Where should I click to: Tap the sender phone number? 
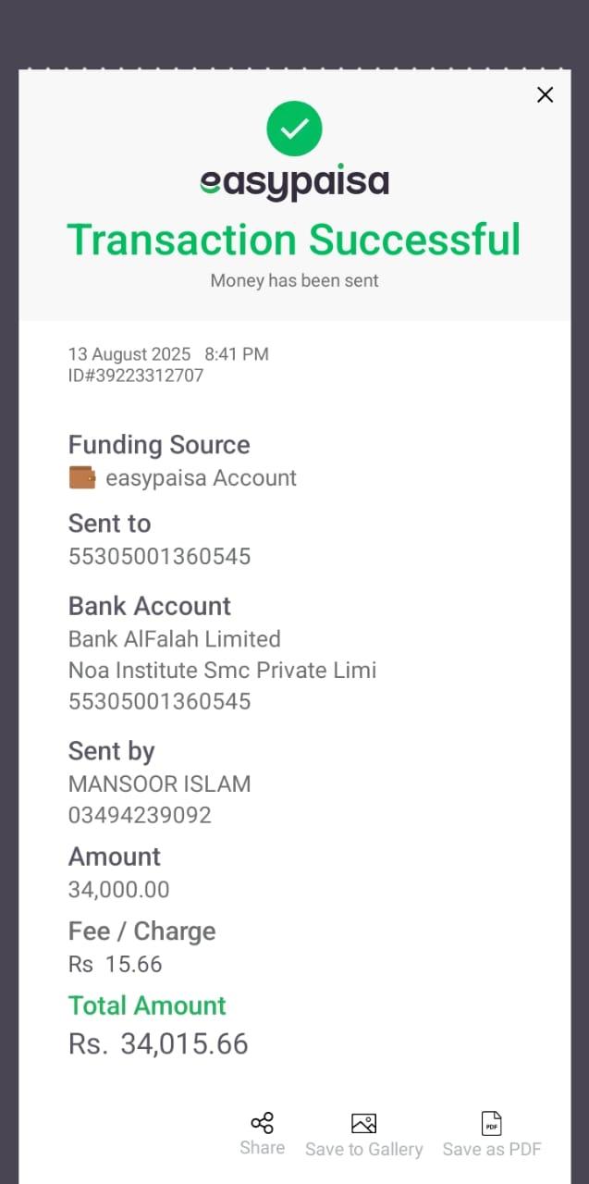140,815
